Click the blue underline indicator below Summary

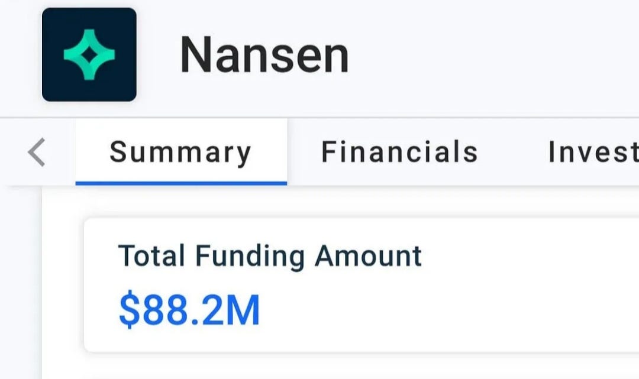click(180, 183)
